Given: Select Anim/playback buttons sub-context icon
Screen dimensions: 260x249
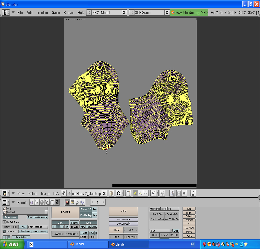Looking at the screenshot, I should [77, 202].
